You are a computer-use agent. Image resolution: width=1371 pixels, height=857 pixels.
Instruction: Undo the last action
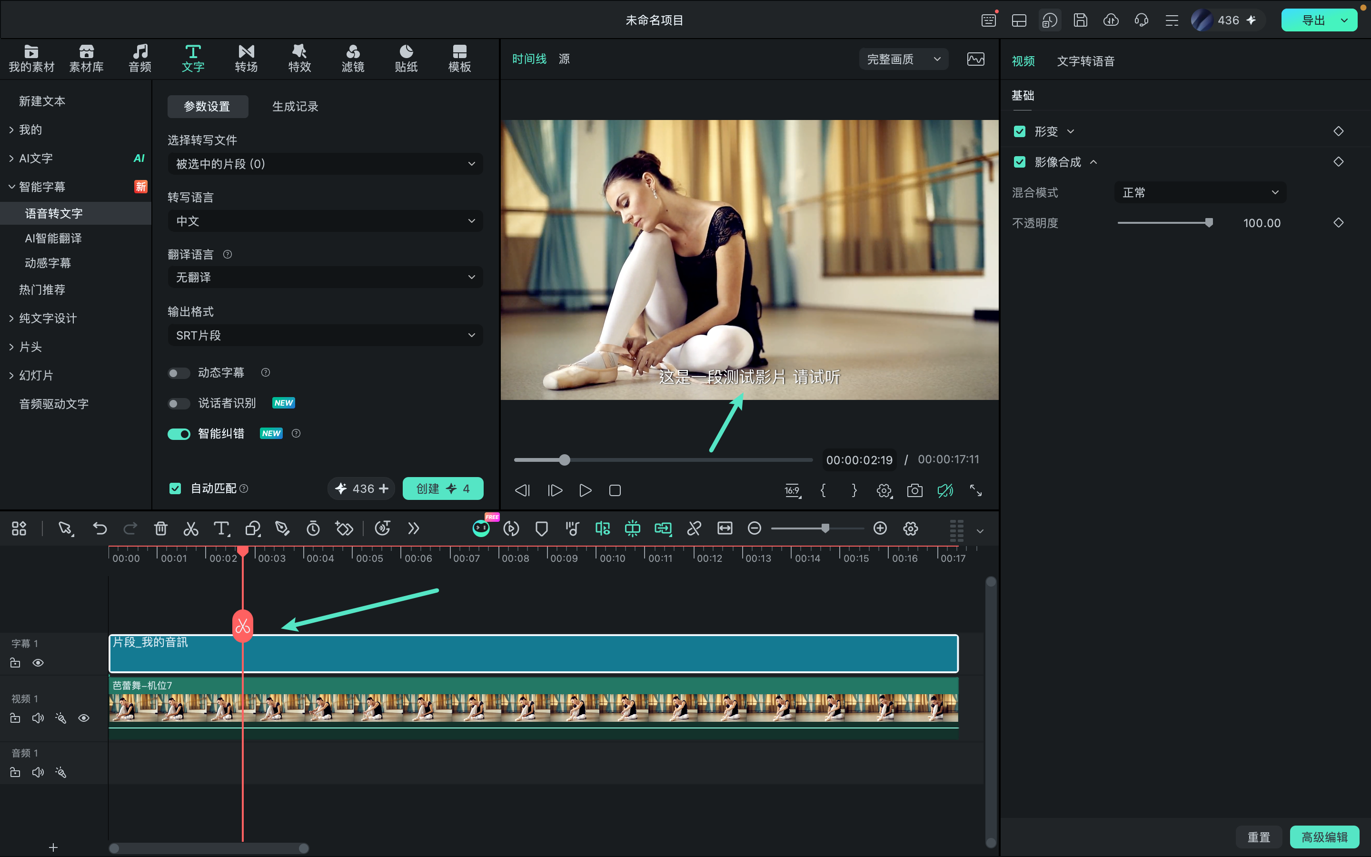coord(99,529)
